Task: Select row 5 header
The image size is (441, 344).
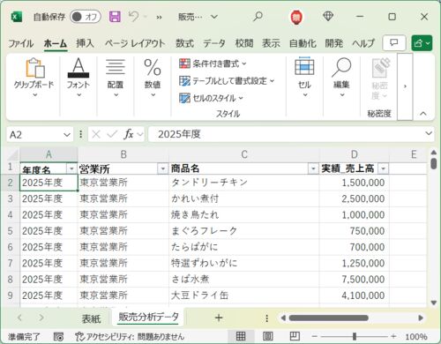Action: (11, 231)
